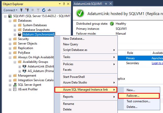Select the SQL Server Agent node icon

(x=15, y=85)
